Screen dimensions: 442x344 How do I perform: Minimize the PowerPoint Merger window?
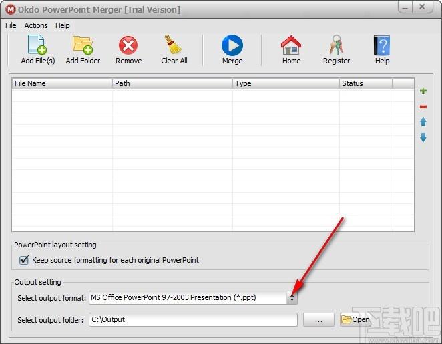(405, 7)
